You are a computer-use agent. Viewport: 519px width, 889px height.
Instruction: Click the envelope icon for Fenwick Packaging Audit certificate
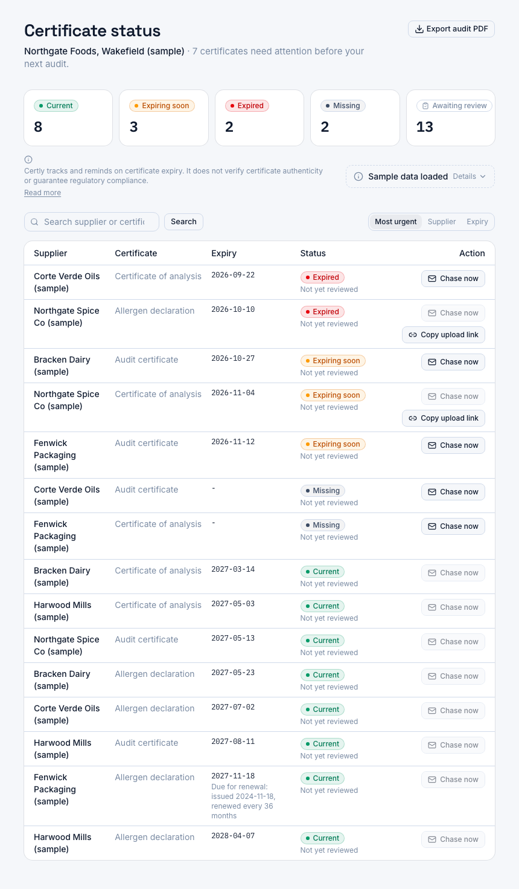tap(432, 445)
